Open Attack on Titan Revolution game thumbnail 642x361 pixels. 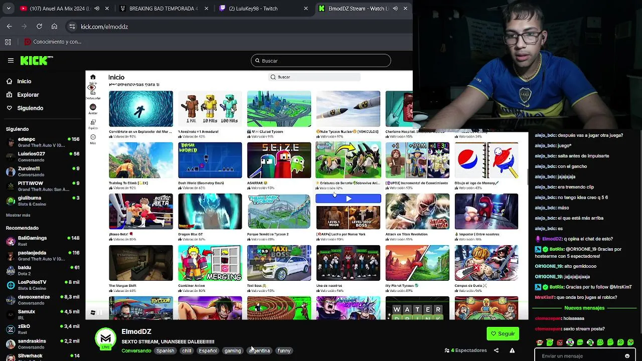[417, 212]
